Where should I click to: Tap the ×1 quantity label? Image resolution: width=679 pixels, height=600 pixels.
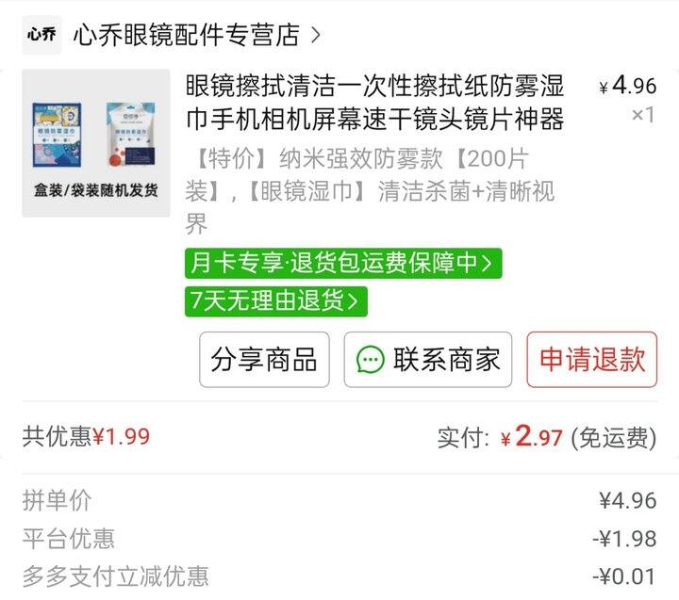pyautogui.click(x=643, y=115)
